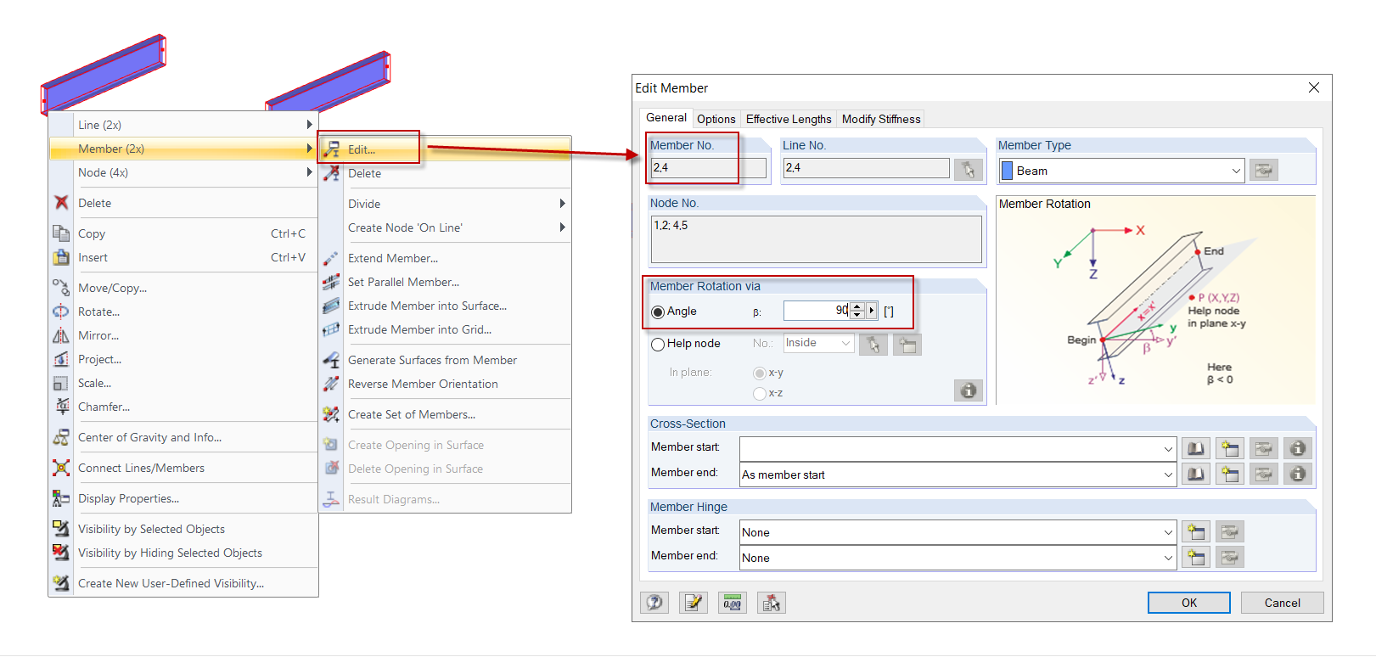Select the Angle rotation radio button
The height and width of the screenshot is (657, 1376).
click(658, 312)
